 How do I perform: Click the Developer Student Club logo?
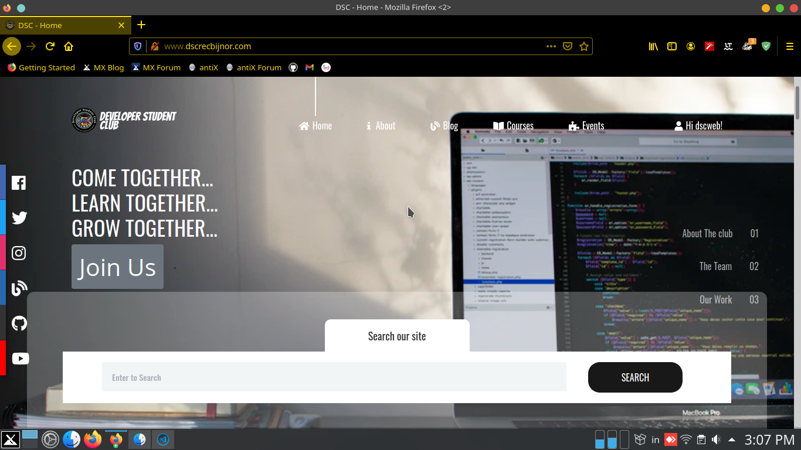124,120
